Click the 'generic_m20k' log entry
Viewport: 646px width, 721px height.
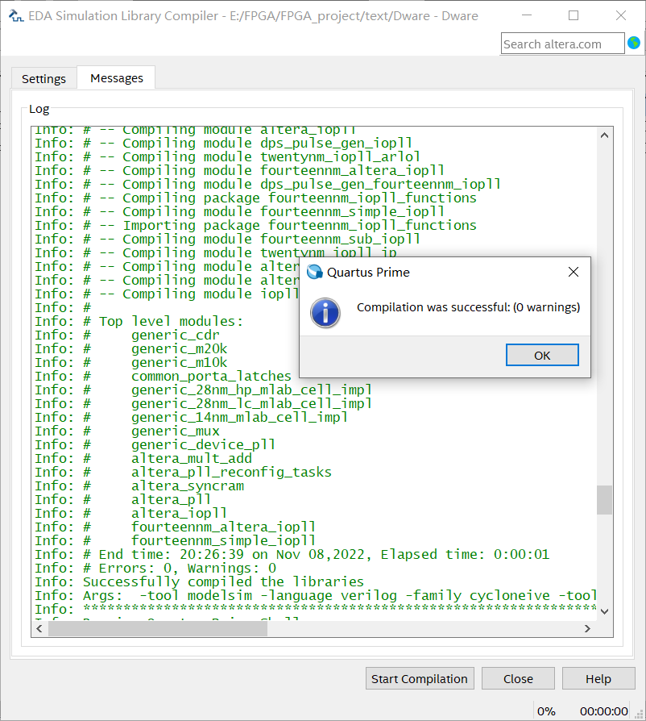179,348
